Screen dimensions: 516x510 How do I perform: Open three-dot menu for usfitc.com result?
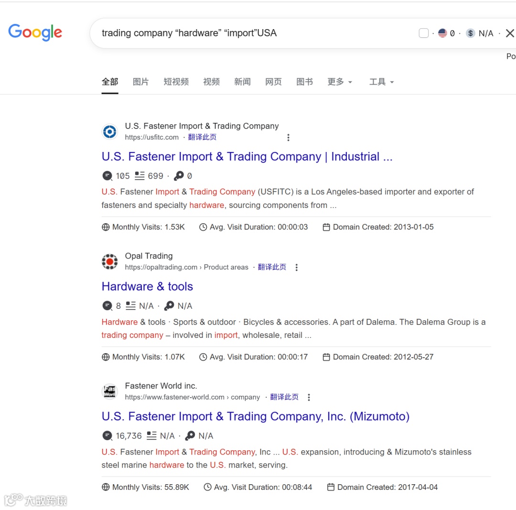point(288,137)
